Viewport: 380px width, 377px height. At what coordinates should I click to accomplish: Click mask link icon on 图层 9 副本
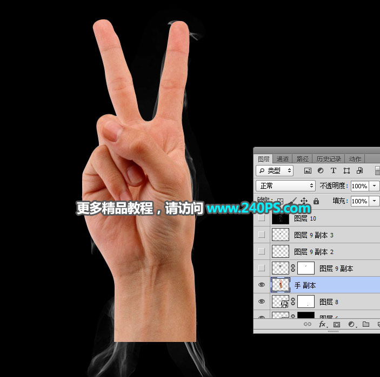coord(293,268)
